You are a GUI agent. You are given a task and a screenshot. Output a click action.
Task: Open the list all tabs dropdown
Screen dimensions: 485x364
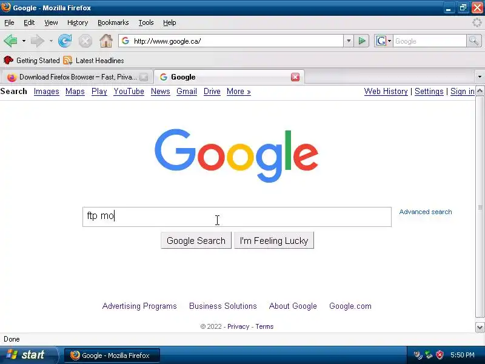[x=480, y=77]
